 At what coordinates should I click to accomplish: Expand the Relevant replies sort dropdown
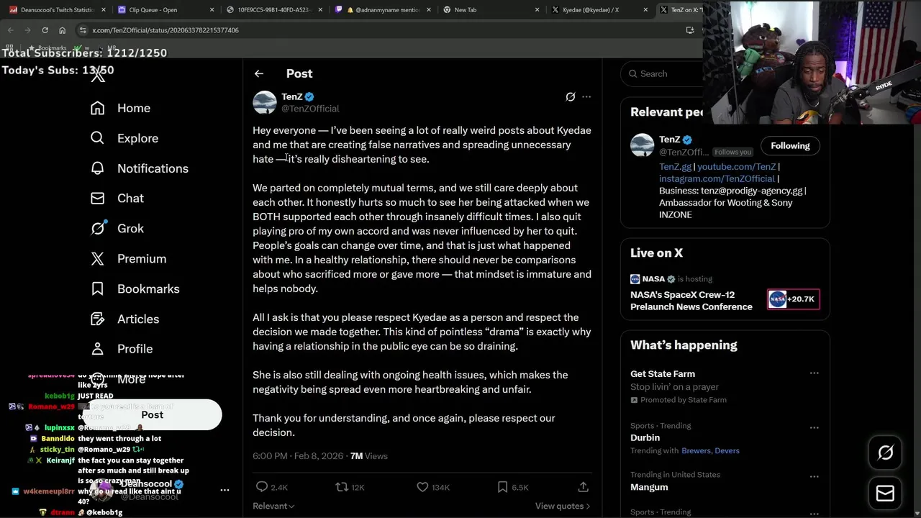click(x=273, y=506)
